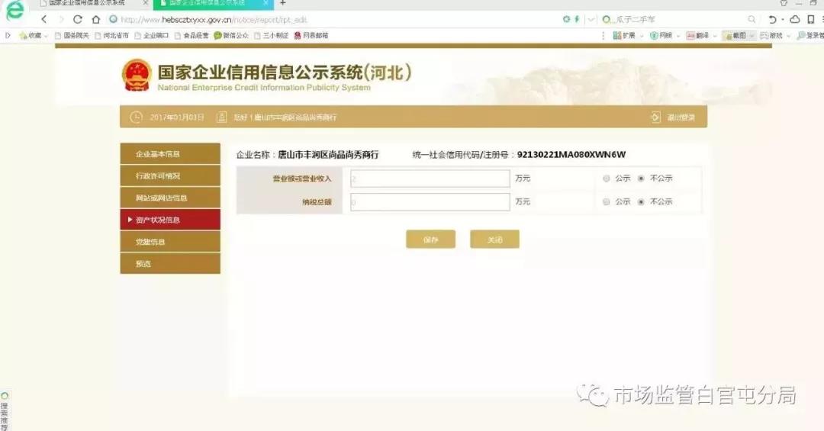Reload the page with the refresh icon
Image resolution: width=824 pixels, height=431 pixels.
tap(77, 19)
